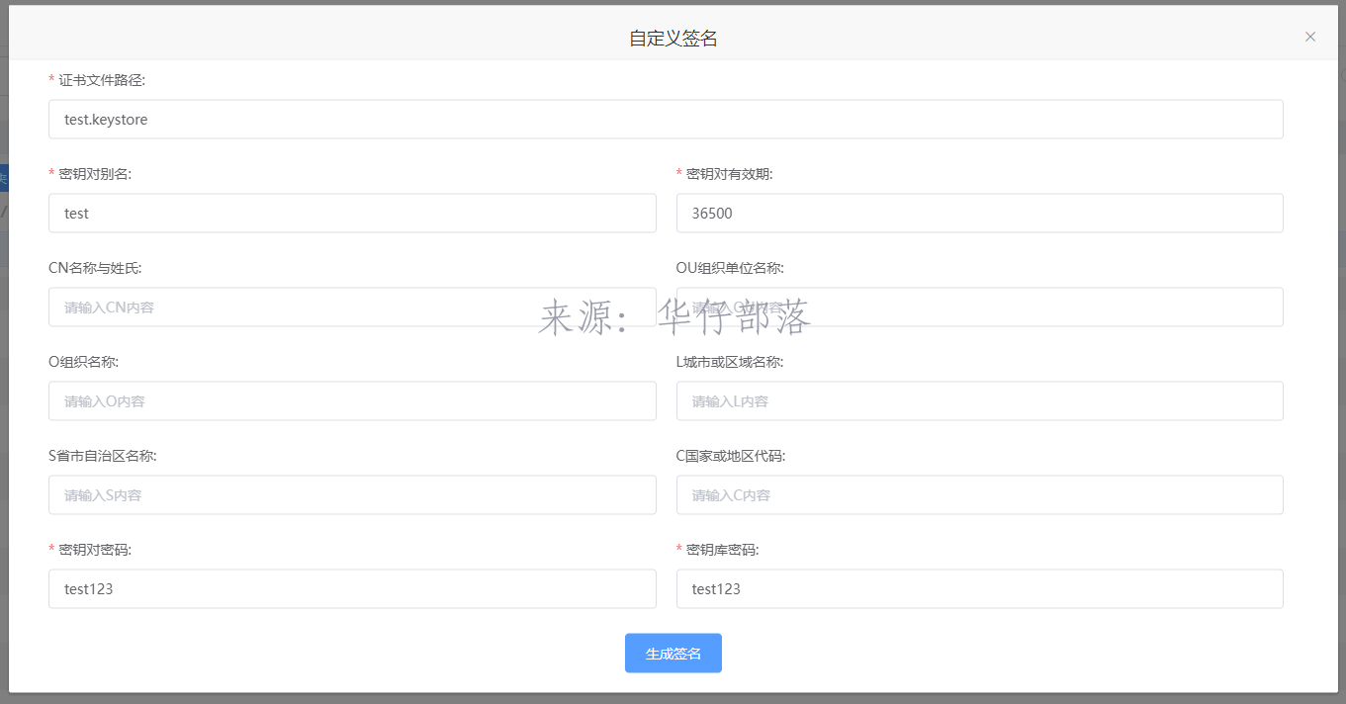Select the 密钥对有效期 field showing 36500
The width and height of the screenshot is (1346, 704).
[979, 214]
